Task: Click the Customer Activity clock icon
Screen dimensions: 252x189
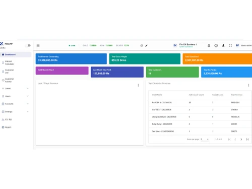Action: point(3,80)
